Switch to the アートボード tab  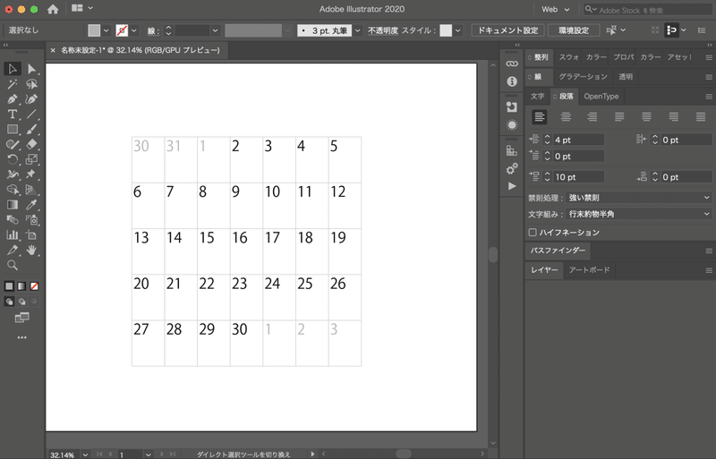click(x=589, y=270)
